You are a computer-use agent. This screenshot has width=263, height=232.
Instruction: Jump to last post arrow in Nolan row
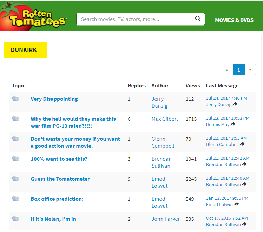(x=244, y=224)
